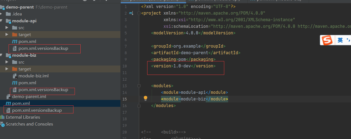351x139 pixels.
Task: Click the External Libraries icon
Action: point(2,117)
